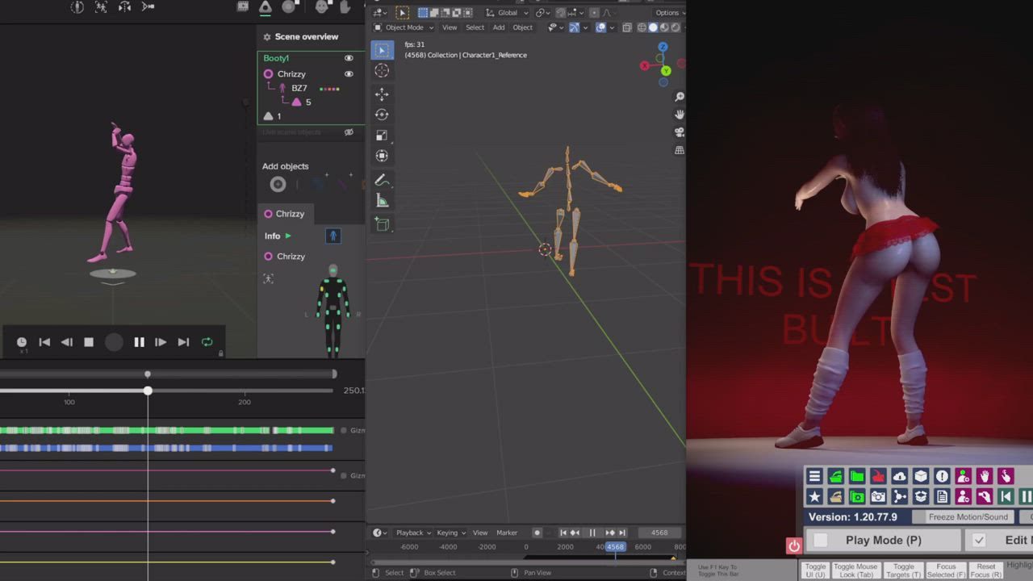Click the Blender timeline frame marker 4568
The width and height of the screenshot is (1033, 581).
click(615, 547)
